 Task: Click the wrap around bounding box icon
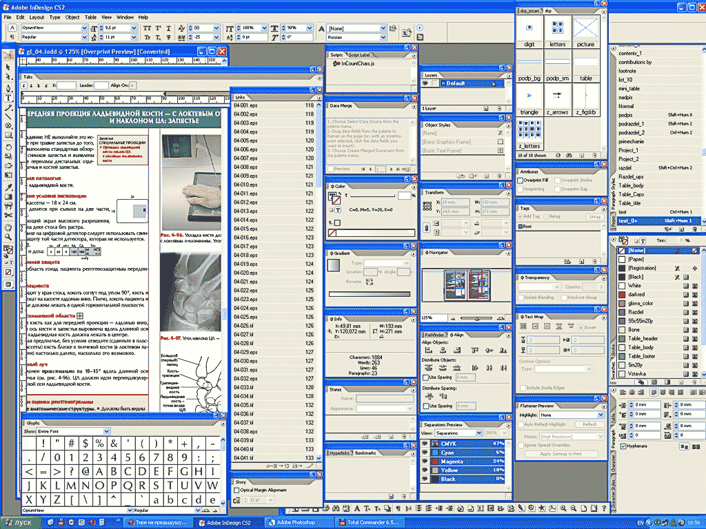pos(535,326)
